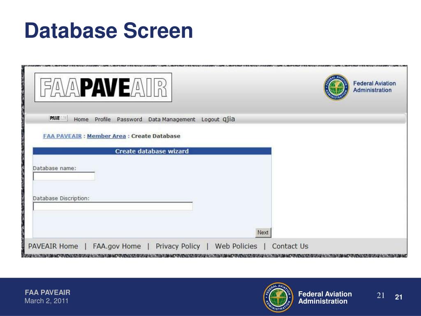Follow the Member Area breadcrumb link
Viewport: 421px width, 316px height.
coord(106,136)
